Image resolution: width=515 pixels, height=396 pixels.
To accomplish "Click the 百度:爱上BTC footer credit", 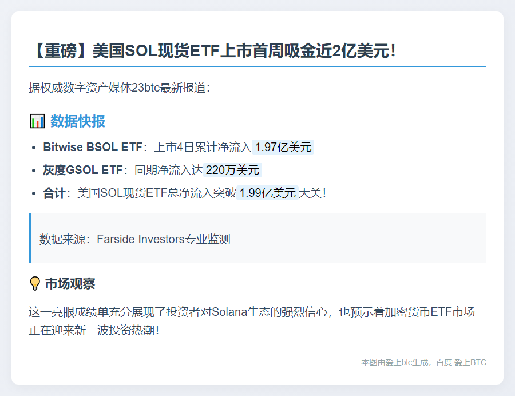I will coord(462,362).
